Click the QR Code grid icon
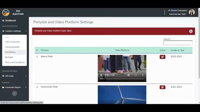 [x=3, y=76]
